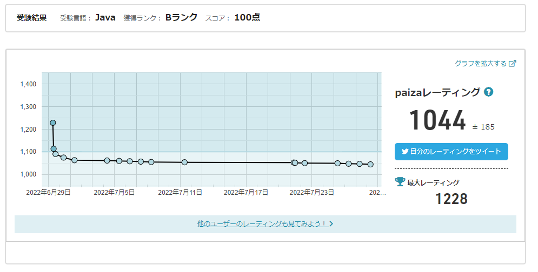
Task: Select the last rightmost data point on graph
Action: [370, 164]
